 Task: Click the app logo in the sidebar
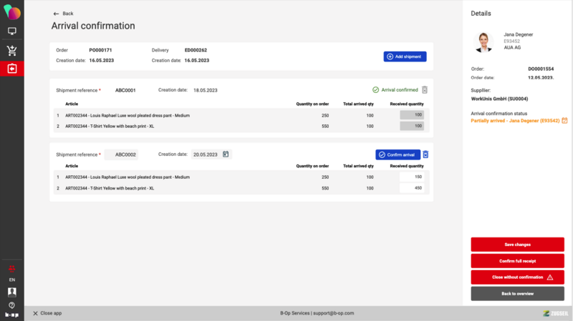[x=12, y=12]
